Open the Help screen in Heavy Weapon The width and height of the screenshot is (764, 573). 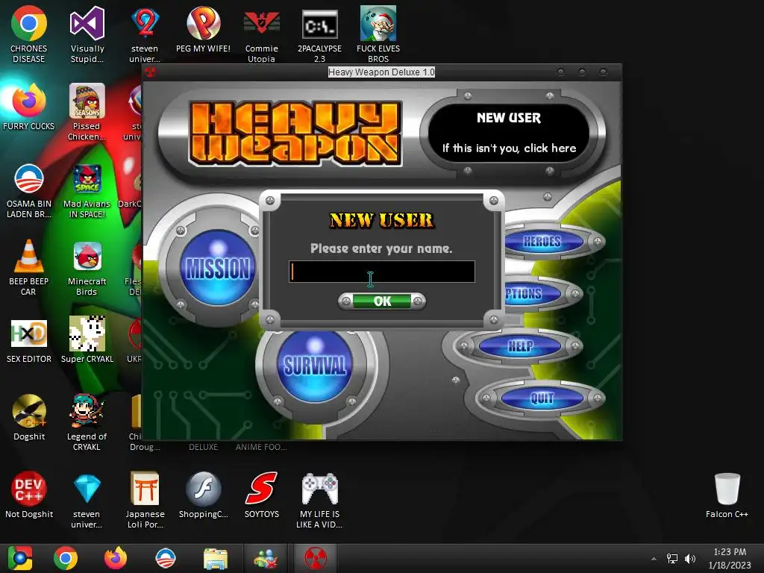520,346
